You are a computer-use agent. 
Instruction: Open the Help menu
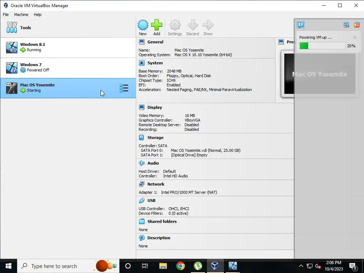[38, 14]
